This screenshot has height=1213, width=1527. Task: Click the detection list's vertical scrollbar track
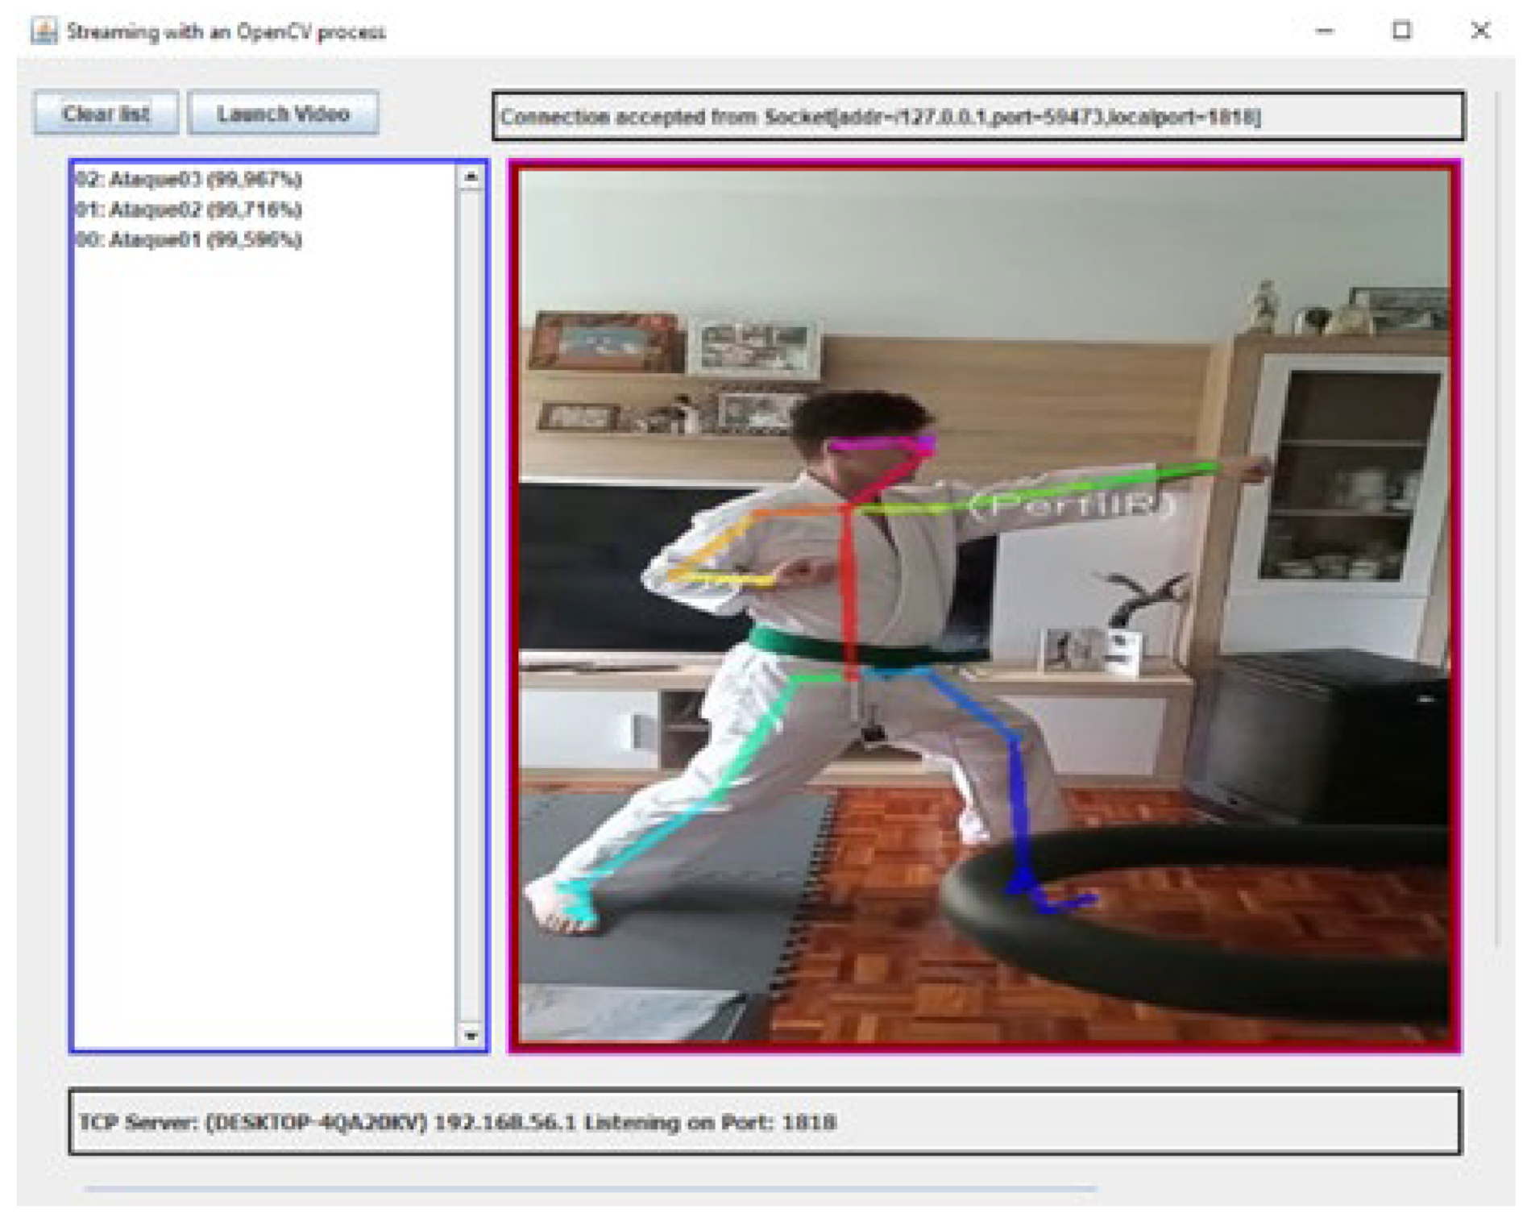pos(471,604)
